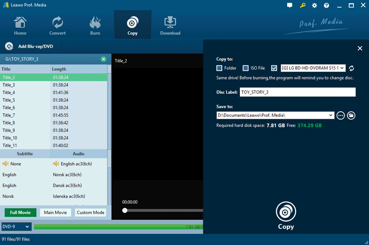
Task: Choose Norsk subtitle
Action: (x=8, y=196)
